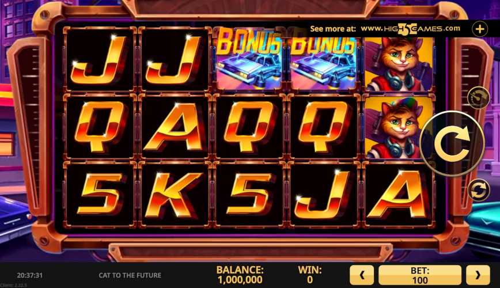The height and width of the screenshot is (288, 500).
Task: Click the balance amount 1,000,000
Action: pyautogui.click(x=240, y=280)
